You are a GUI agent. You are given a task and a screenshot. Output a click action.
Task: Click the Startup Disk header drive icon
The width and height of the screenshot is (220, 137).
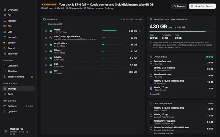pyautogui.click(x=151, y=19)
